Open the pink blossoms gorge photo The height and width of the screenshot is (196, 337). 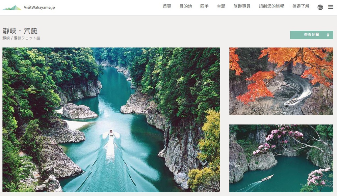pyautogui.click(x=281, y=158)
